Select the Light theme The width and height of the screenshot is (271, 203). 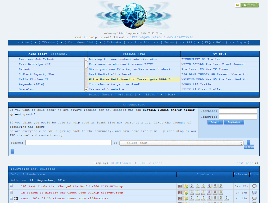coord(150,95)
